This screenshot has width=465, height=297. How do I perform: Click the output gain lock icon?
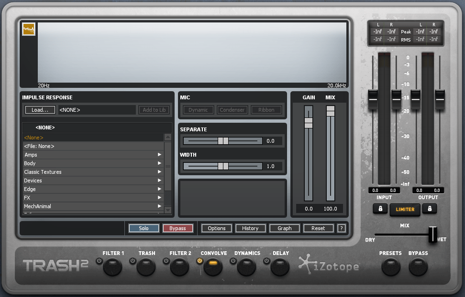(x=430, y=209)
